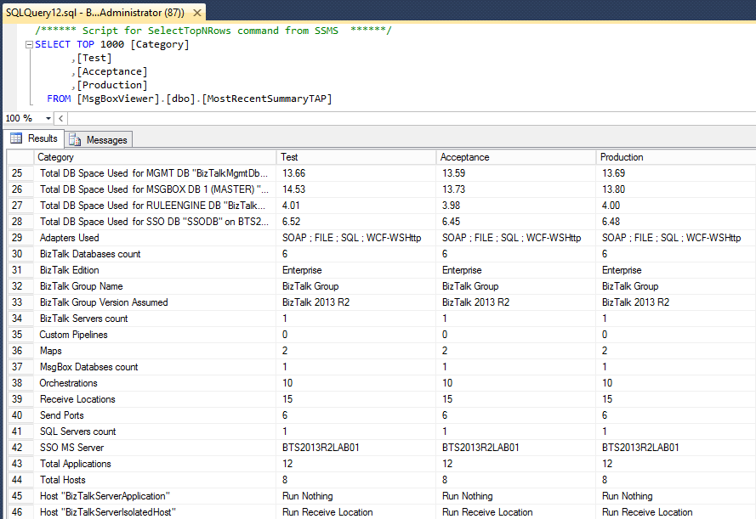756x519 pixels.
Task: Click the Category column header
Action: coord(155,157)
